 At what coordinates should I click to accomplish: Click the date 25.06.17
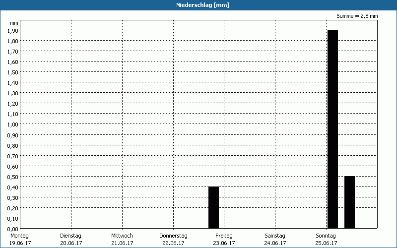tap(326, 243)
